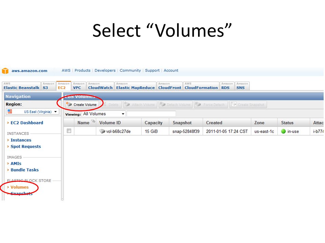Sort by the Volume ID column header

pos(118,123)
